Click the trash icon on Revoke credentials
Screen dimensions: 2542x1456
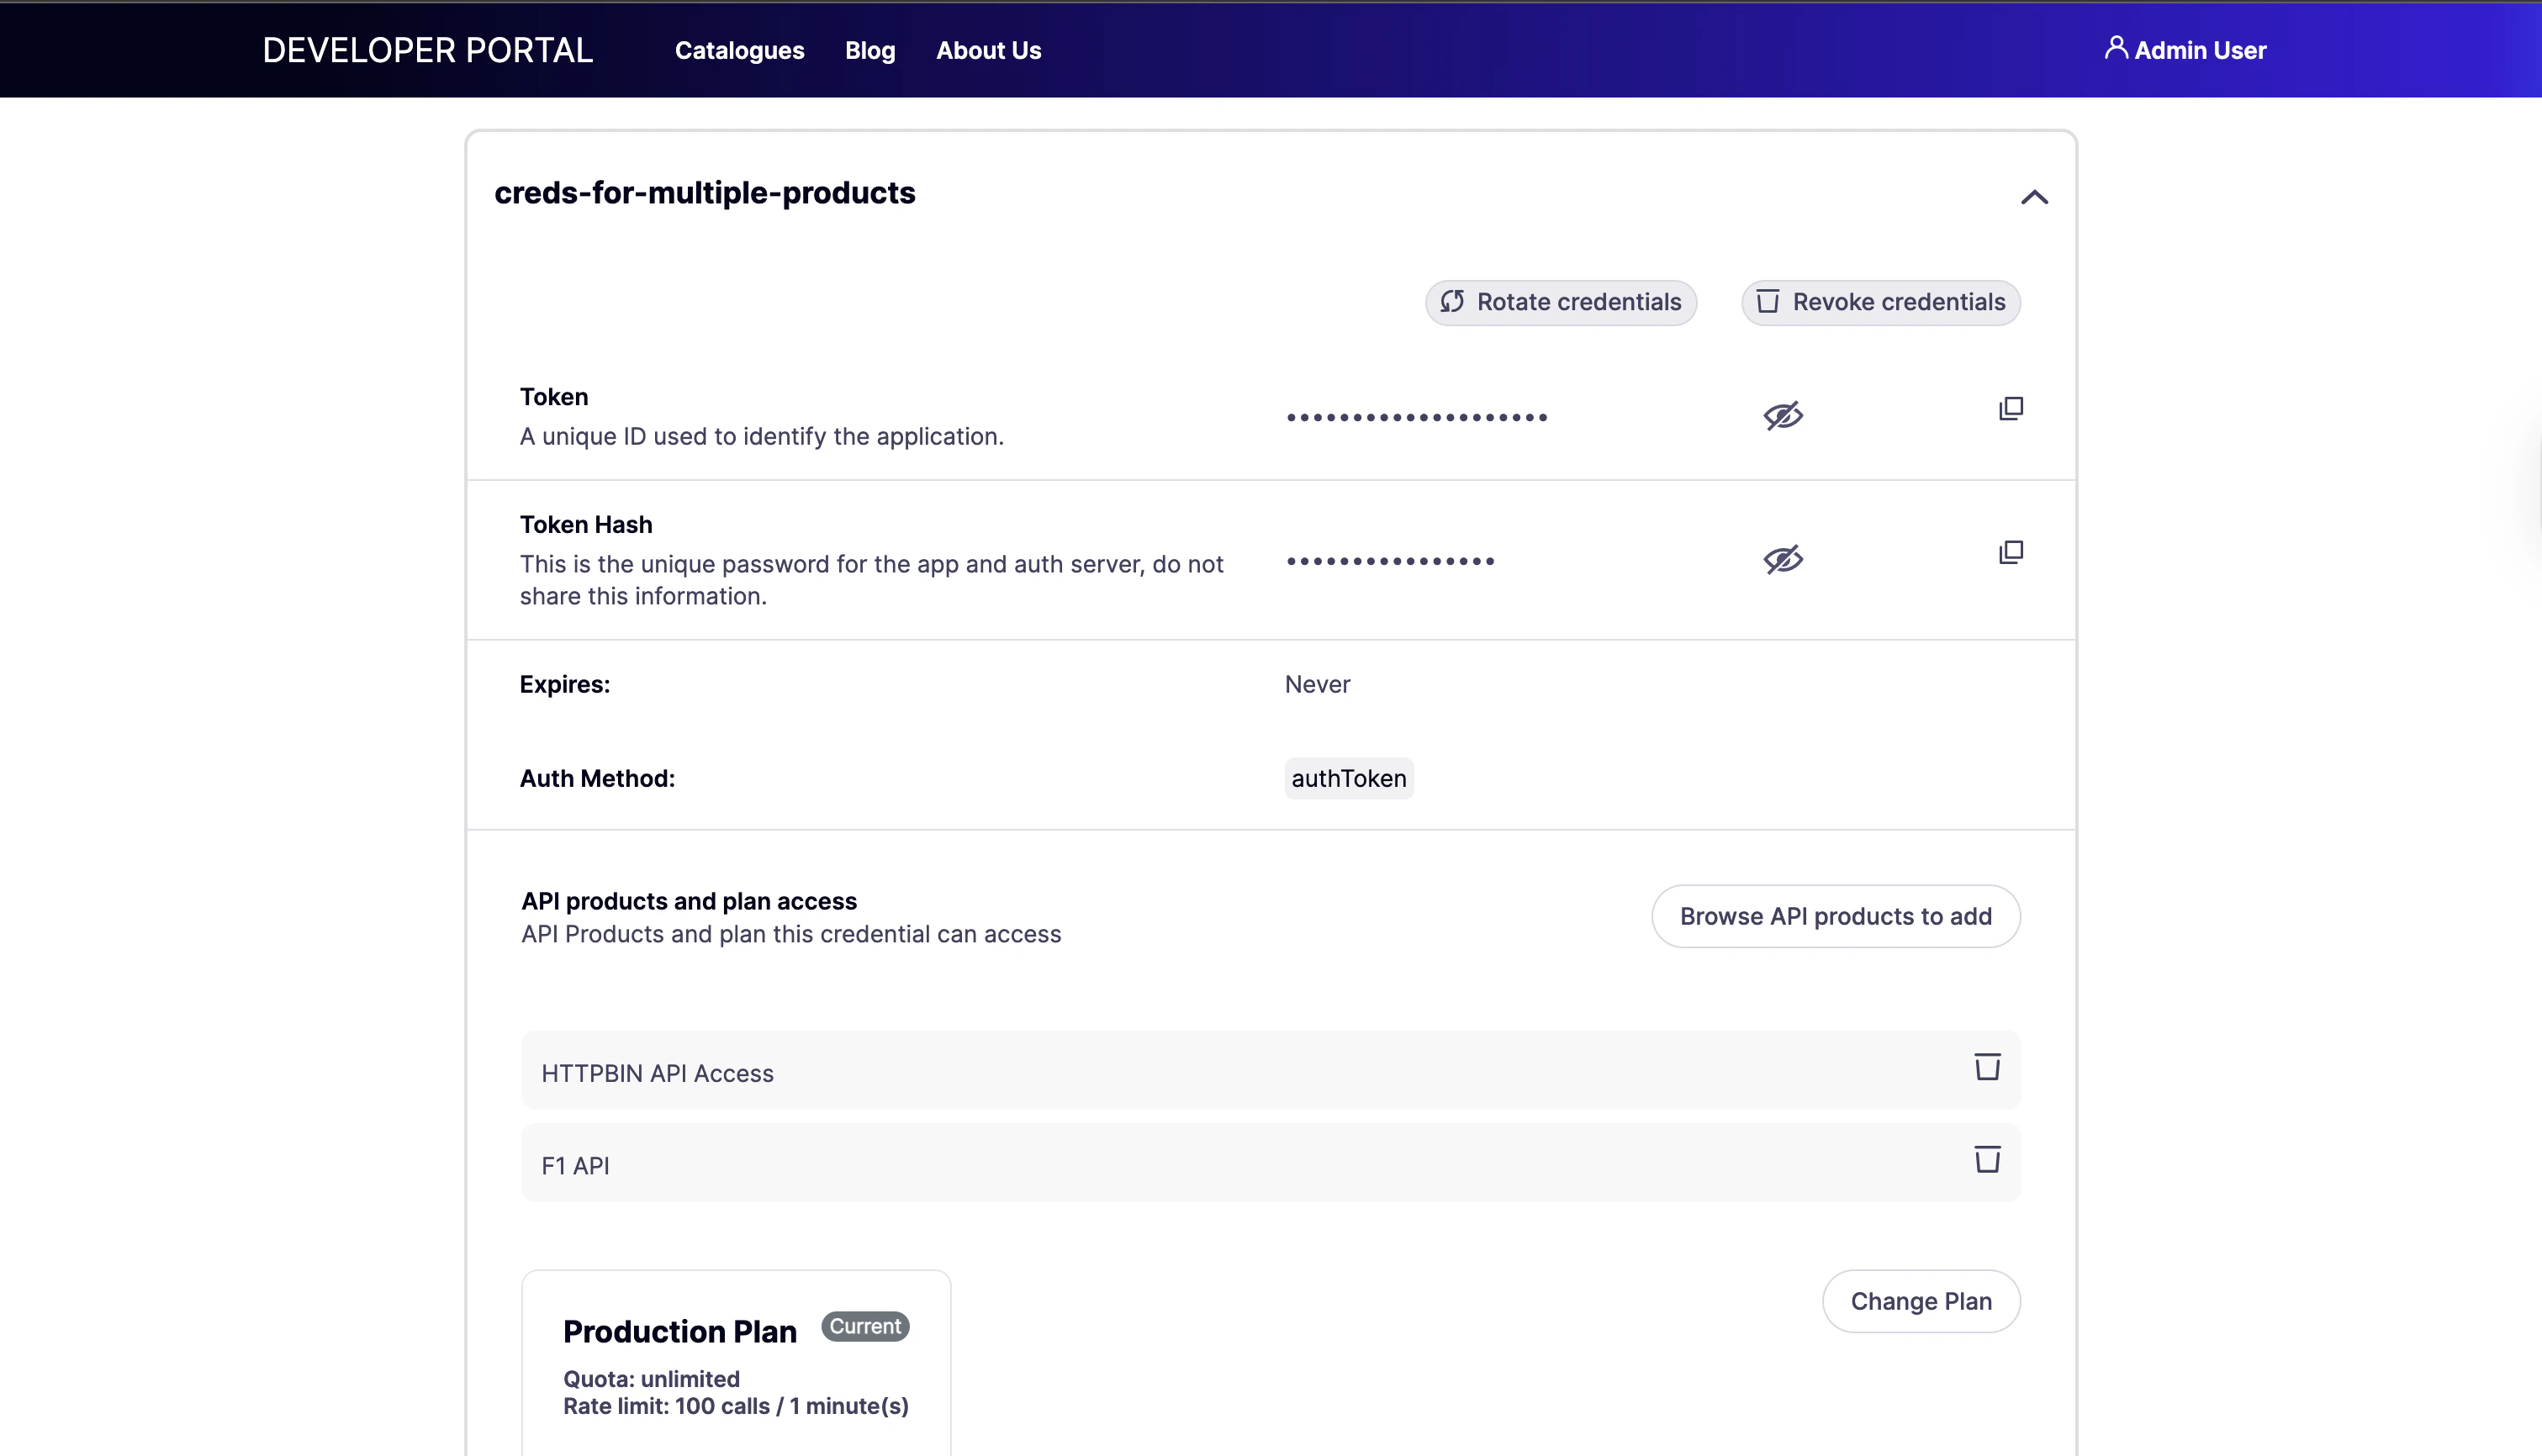coord(1769,302)
